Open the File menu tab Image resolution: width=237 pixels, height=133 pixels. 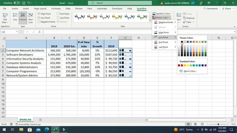[4, 8]
